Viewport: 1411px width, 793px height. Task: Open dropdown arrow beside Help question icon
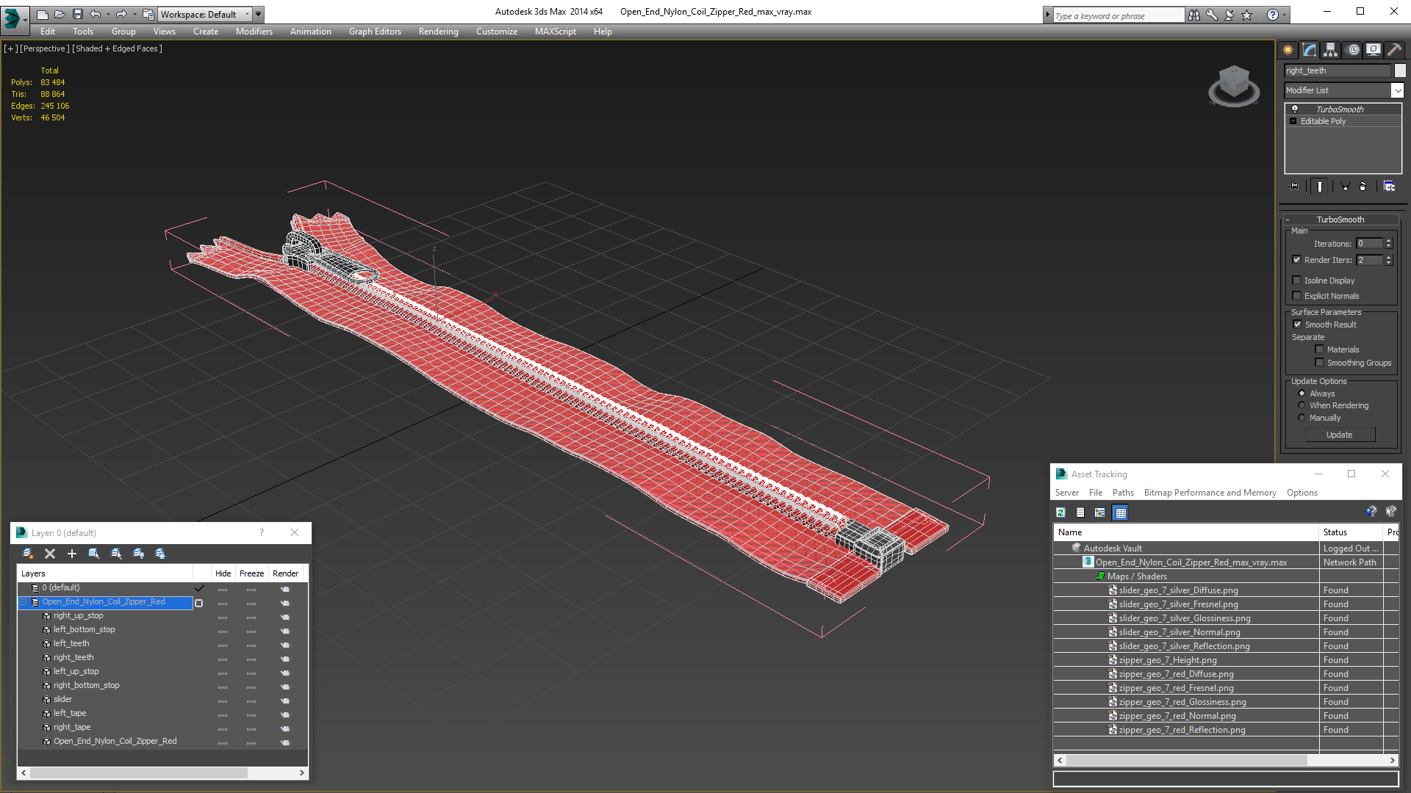[x=1285, y=15]
